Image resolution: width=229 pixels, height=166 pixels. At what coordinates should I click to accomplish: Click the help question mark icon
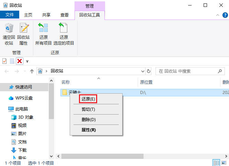tap(225, 15)
